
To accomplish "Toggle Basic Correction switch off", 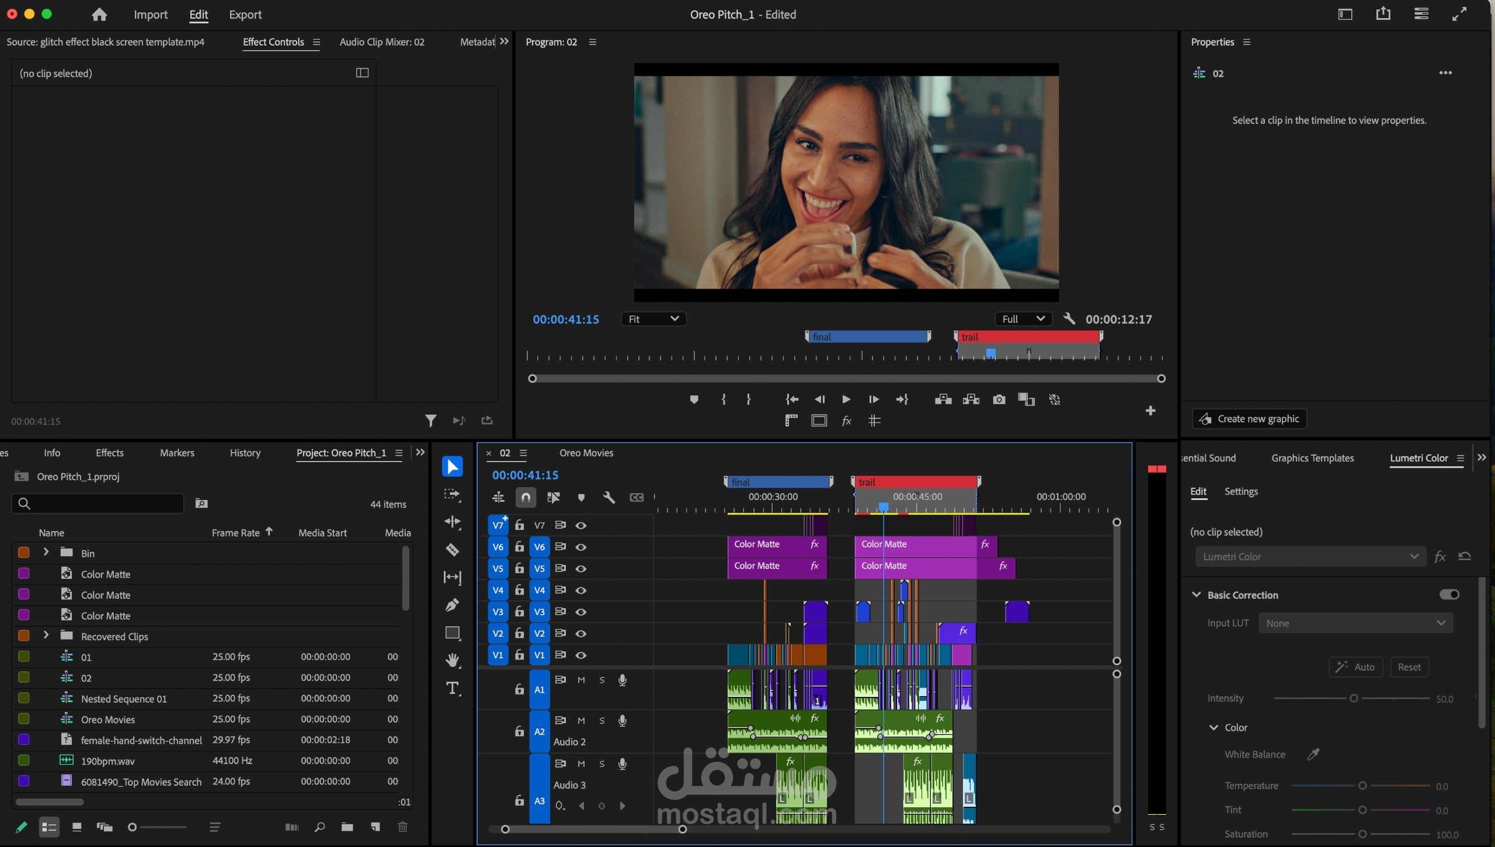I will coord(1449,595).
